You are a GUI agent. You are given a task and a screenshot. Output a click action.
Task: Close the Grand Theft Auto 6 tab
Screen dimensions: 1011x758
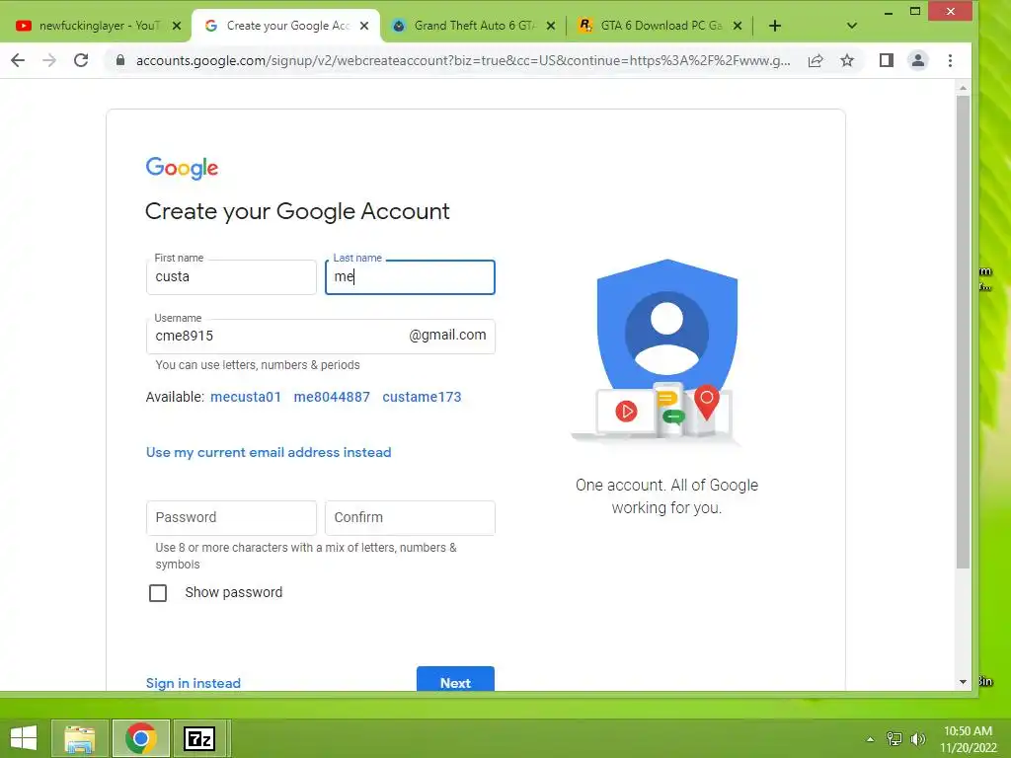tap(551, 26)
